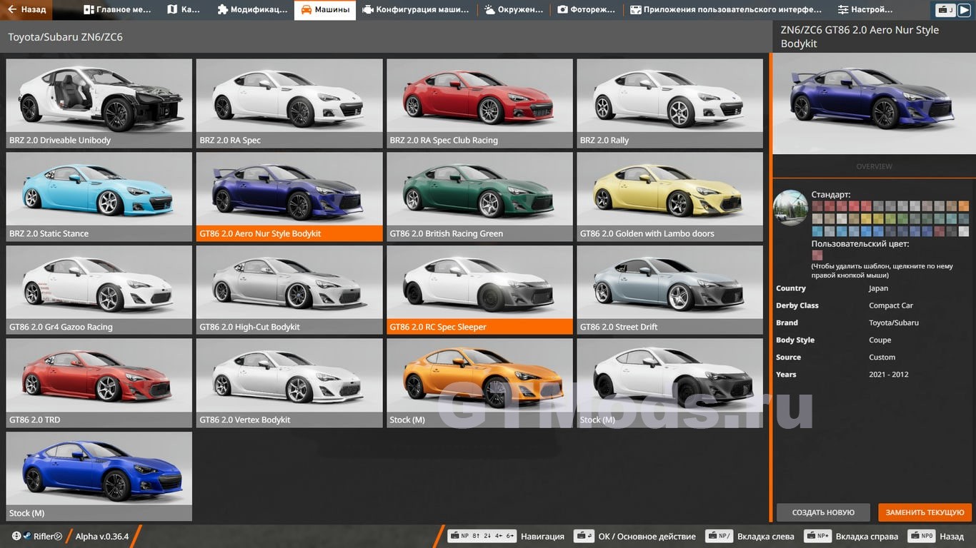
Task: Select the white Stock (M) car
Action: tap(670, 383)
